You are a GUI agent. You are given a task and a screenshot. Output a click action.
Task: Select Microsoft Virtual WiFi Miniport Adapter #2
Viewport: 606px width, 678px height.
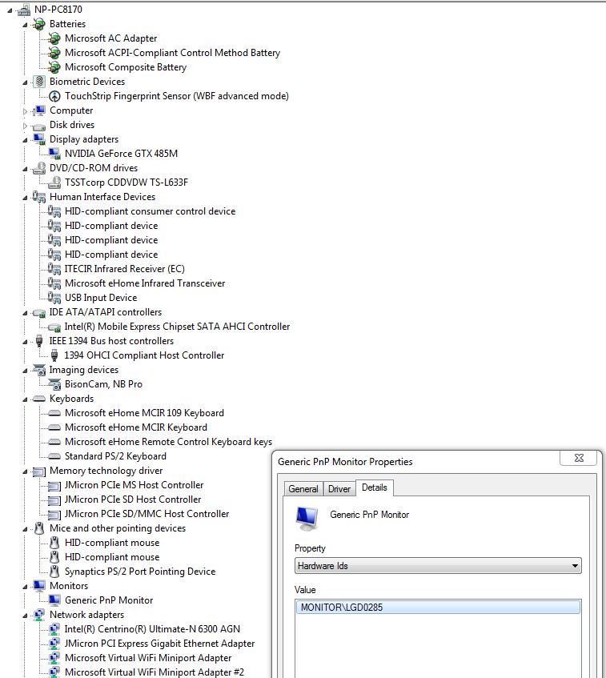point(155,672)
